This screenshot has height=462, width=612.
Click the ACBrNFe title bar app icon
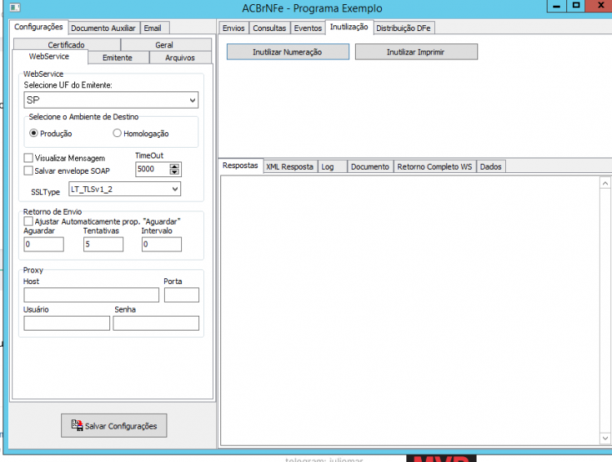[x=15, y=7]
